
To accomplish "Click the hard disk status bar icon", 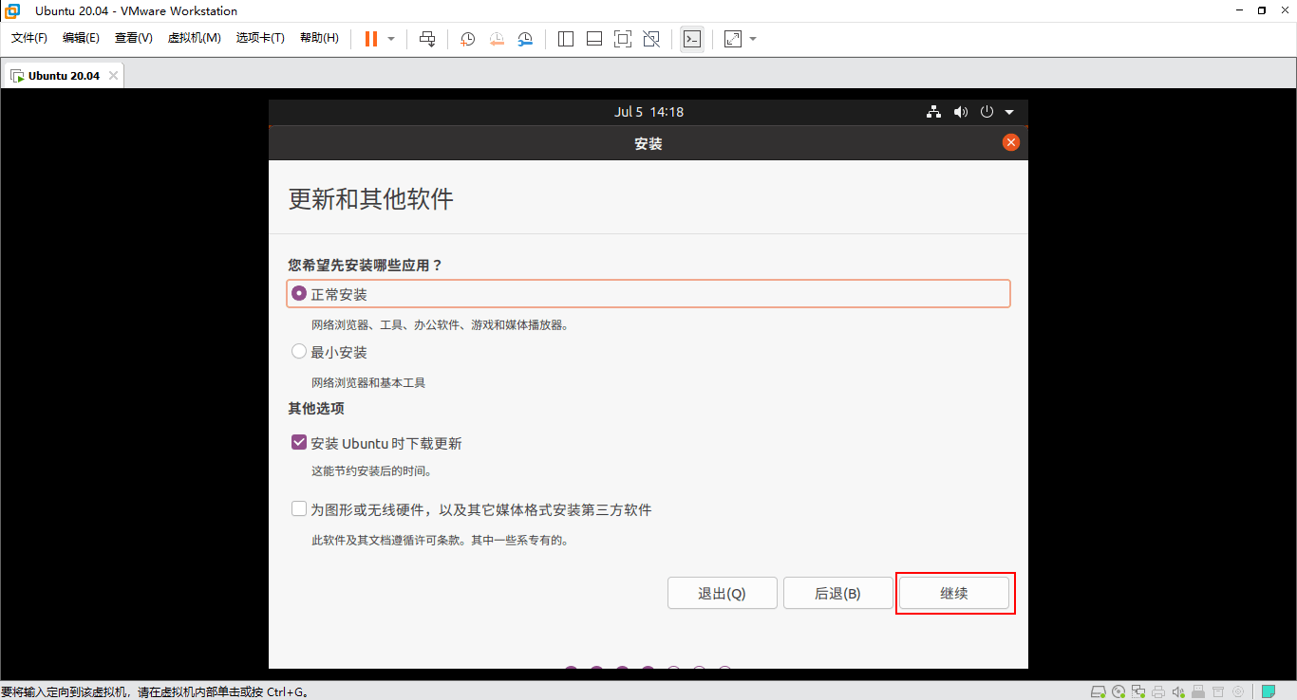I will (x=1099, y=691).
